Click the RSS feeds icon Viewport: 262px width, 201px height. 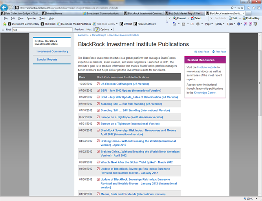183,24
